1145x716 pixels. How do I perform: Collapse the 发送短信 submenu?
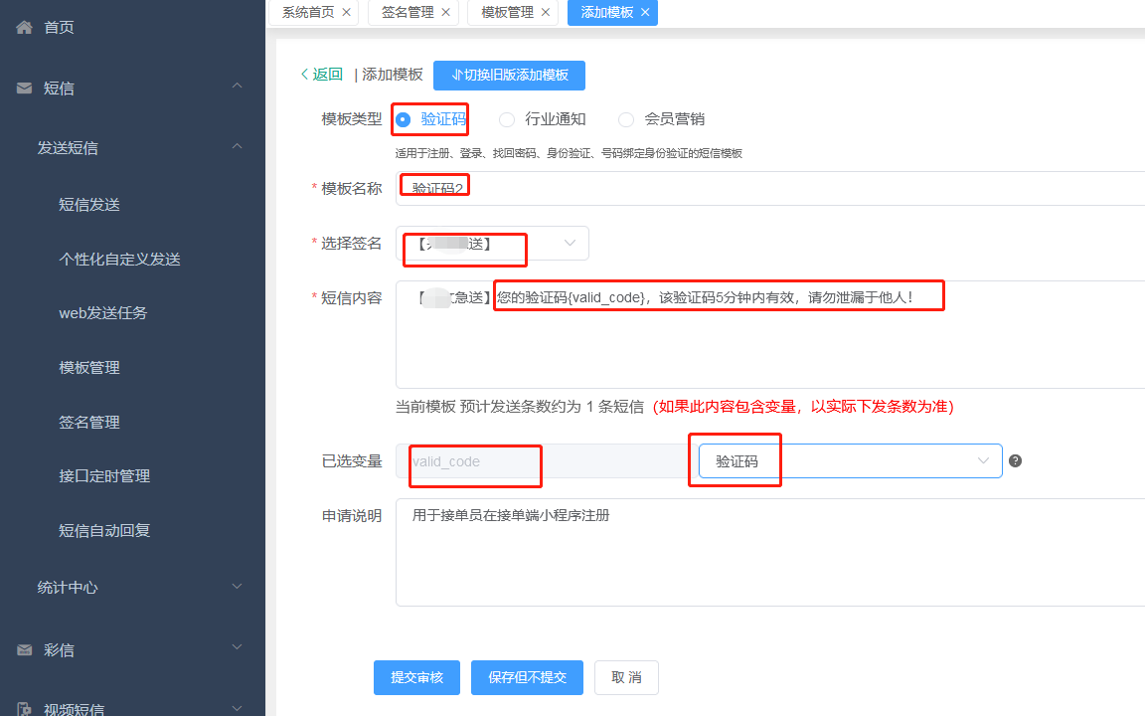(x=237, y=147)
